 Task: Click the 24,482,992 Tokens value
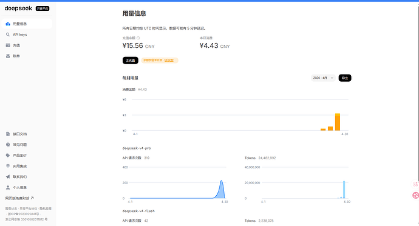[267, 158]
